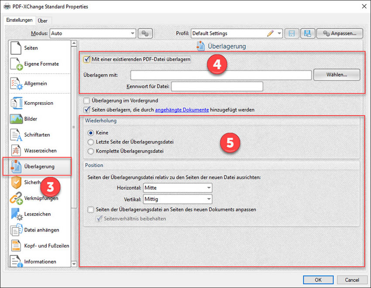Click the grey save profile icon

[x=292, y=33]
